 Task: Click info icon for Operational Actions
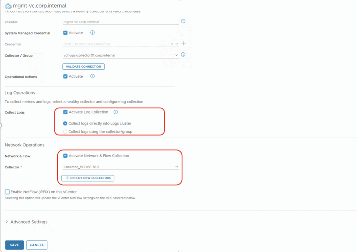(x=92, y=76)
